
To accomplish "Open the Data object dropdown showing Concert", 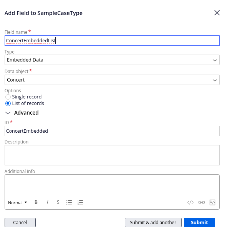I will coord(112,80).
